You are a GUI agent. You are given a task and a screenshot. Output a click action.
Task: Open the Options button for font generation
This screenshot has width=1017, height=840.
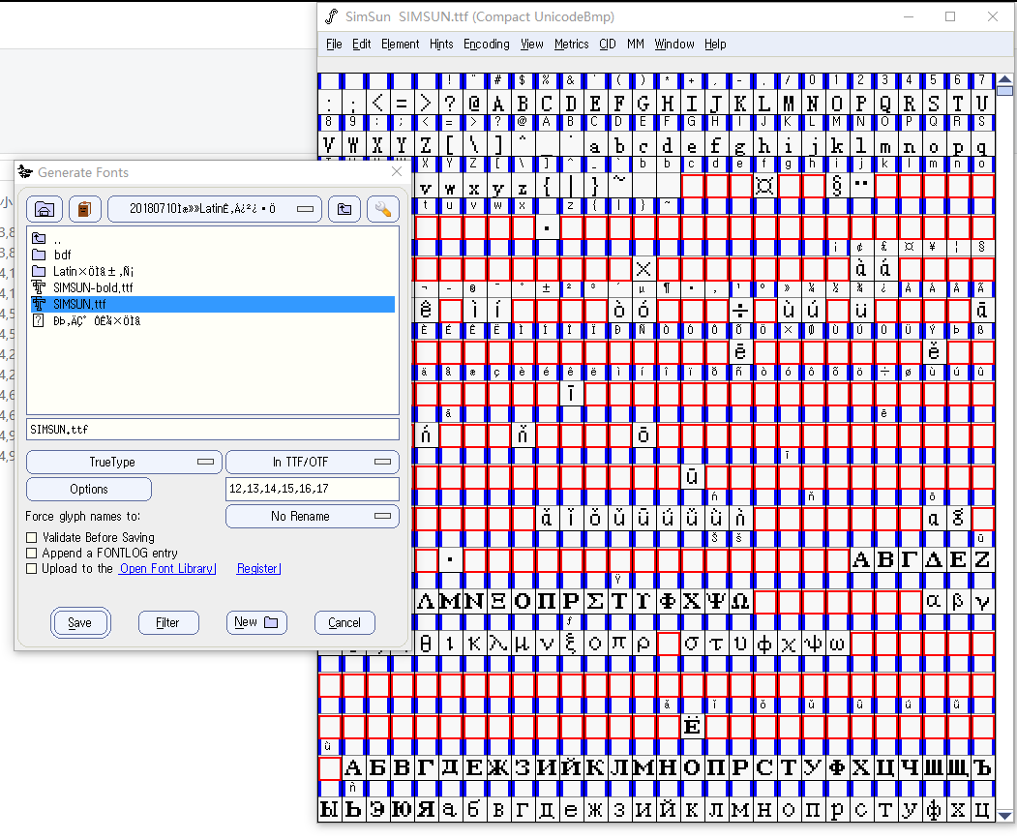click(89, 489)
